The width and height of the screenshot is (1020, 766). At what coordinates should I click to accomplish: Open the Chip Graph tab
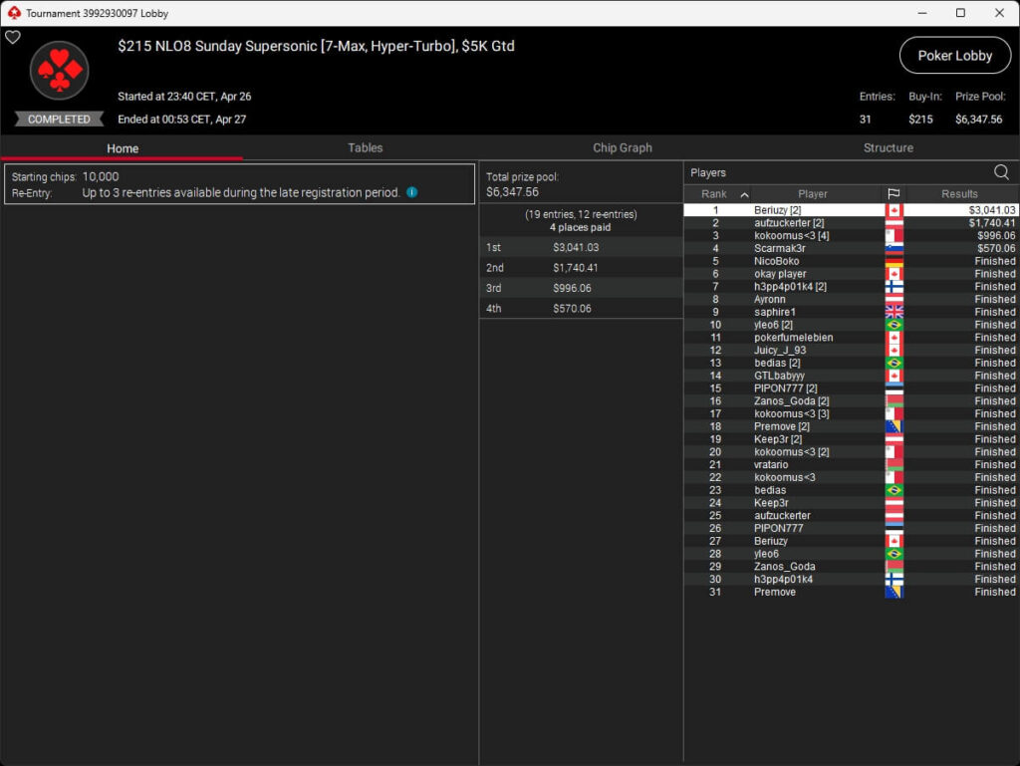pyautogui.click(x=623, y=147)
